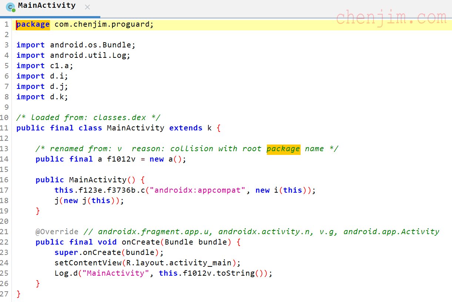Click the 'loaded from: classes.dex' comment
The height and width of the screenshot is (302, 452).
click(88, 118)
